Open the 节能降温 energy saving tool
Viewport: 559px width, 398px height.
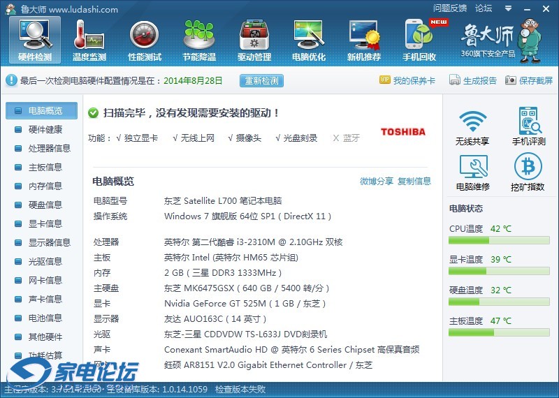198,40
